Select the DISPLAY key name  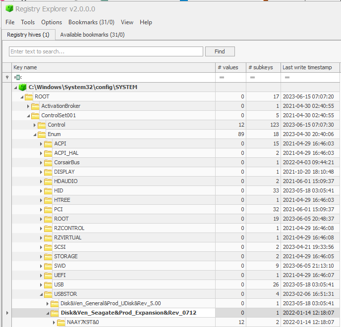point(64,172)
